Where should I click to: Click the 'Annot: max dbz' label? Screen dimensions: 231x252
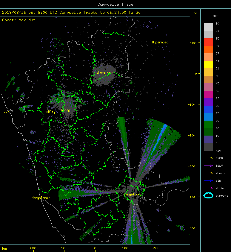[x=19, y=20]
